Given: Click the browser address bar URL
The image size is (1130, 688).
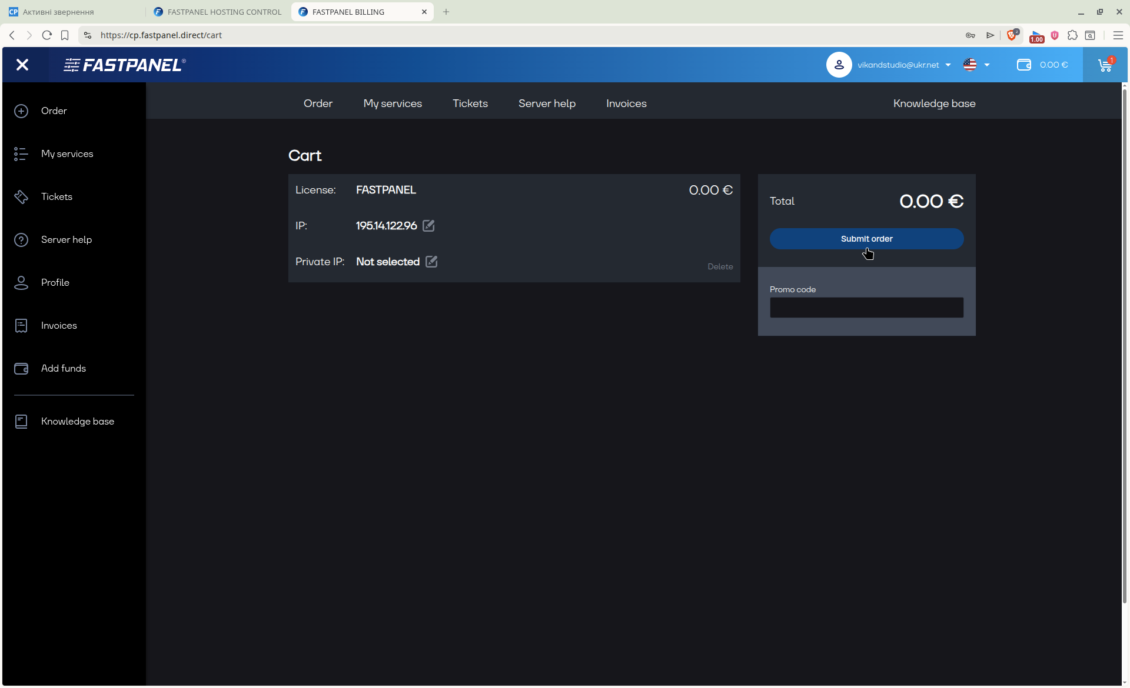Looking at the screenshot, I should pos(161,35).
